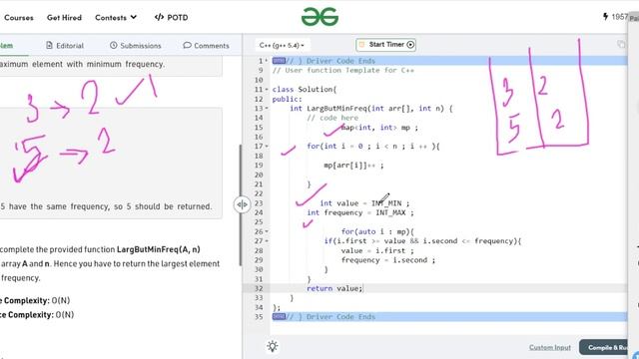Collapse the if block fold on line 27
This screenshot has height=359, width=639.
[x=267, y=241]
